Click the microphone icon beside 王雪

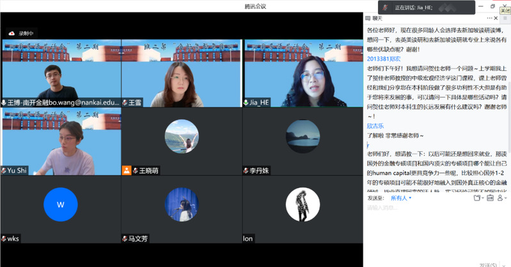(x=125, y=102)
